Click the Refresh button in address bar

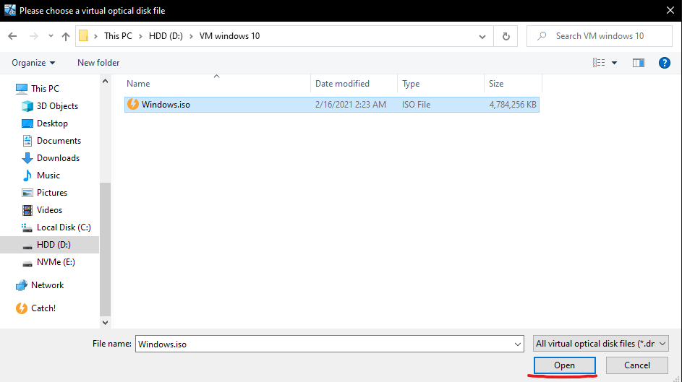506,36
